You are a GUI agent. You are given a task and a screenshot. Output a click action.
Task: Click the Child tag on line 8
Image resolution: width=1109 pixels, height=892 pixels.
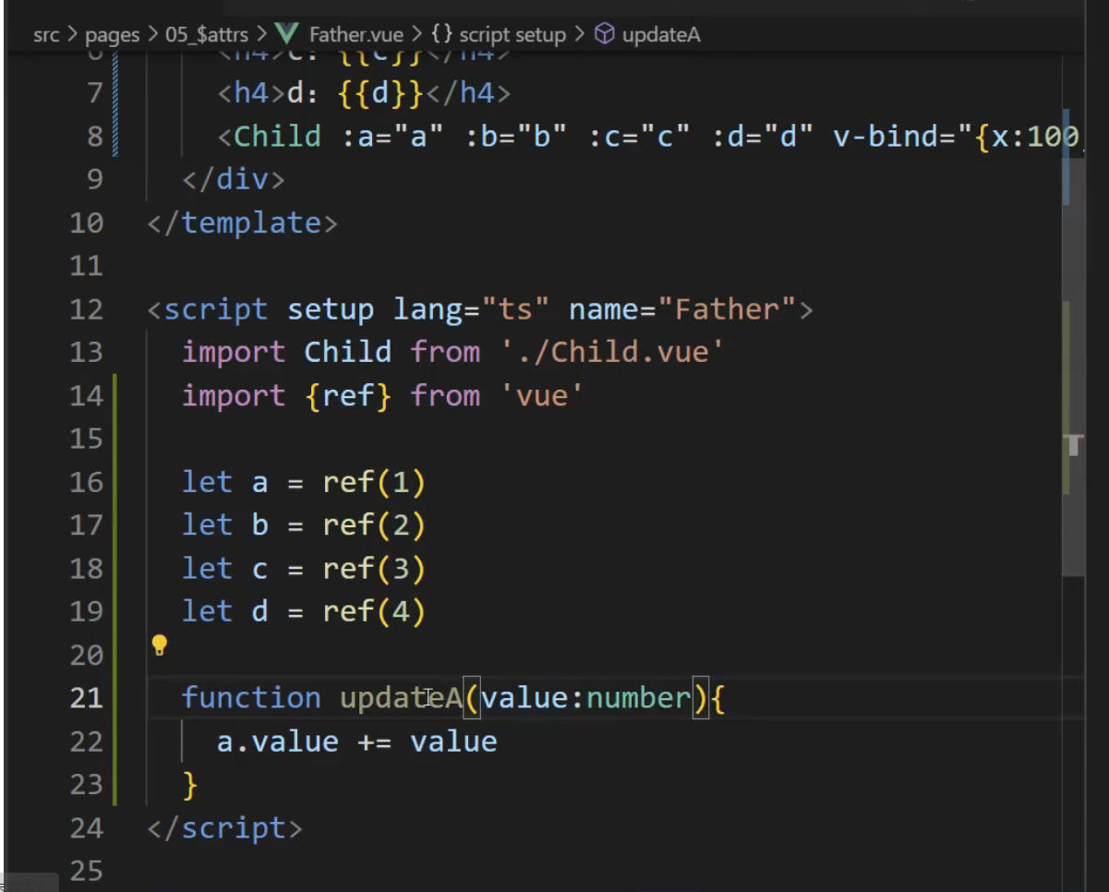(x=277, y=137)
